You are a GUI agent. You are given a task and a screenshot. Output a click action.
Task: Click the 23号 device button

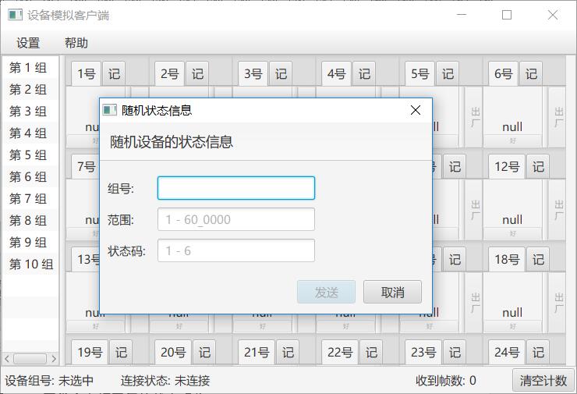pos(423,352)
